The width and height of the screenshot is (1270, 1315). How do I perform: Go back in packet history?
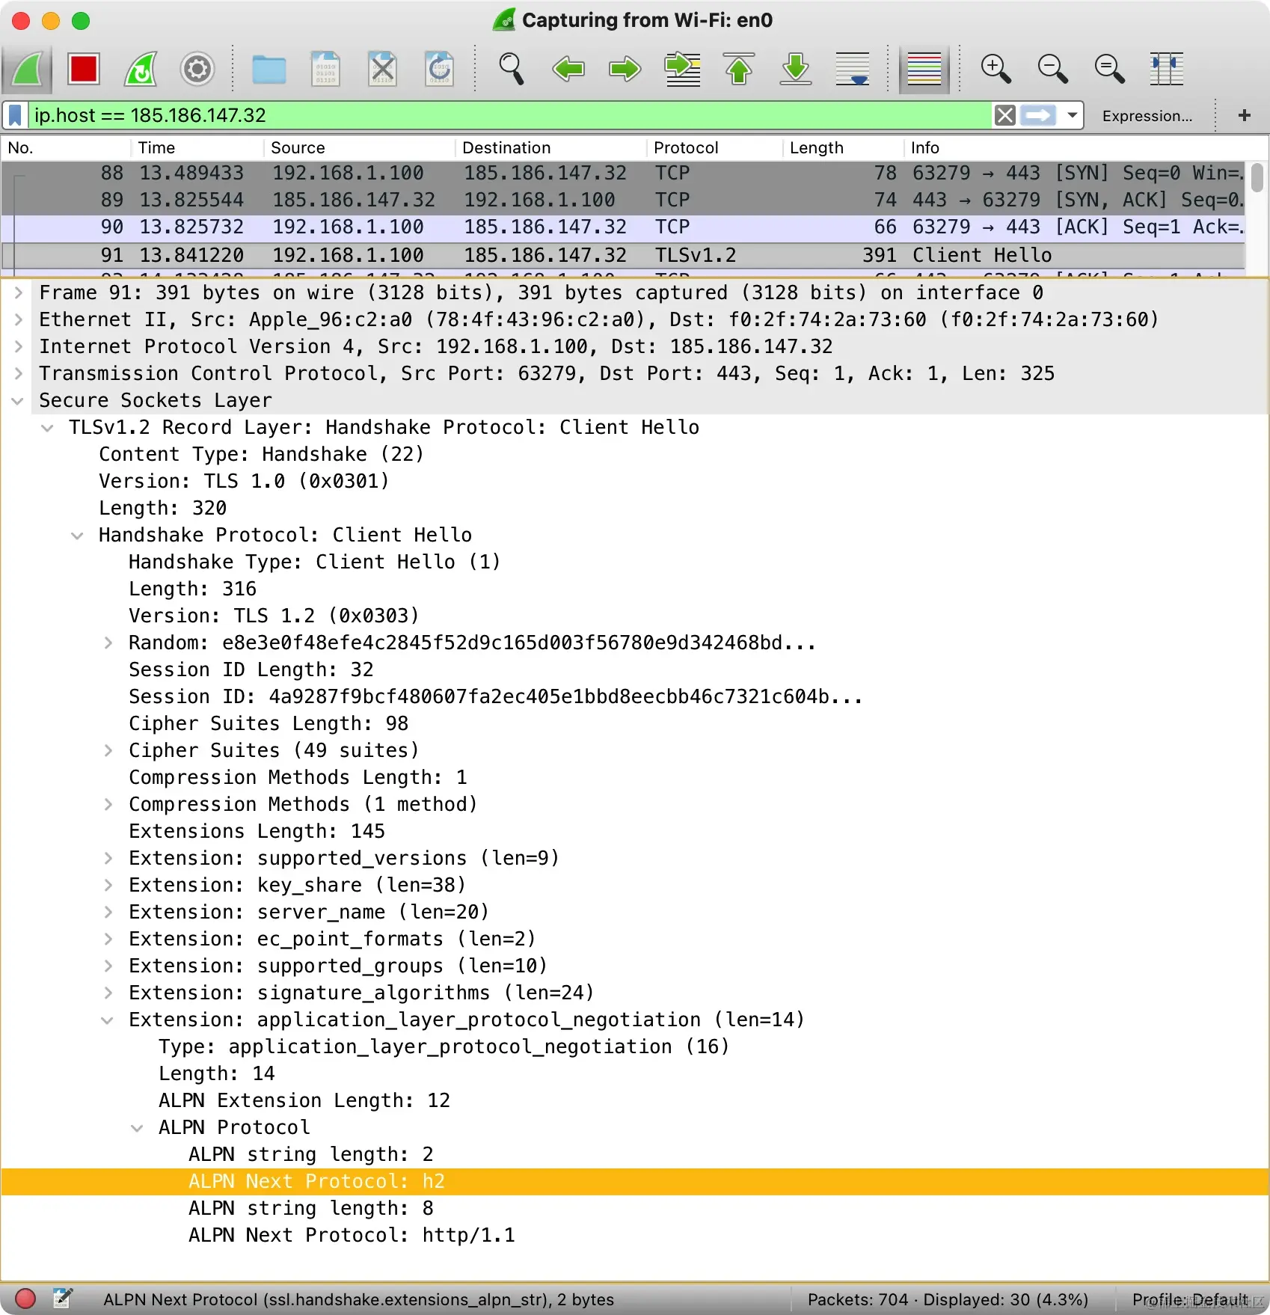point(568,70)
